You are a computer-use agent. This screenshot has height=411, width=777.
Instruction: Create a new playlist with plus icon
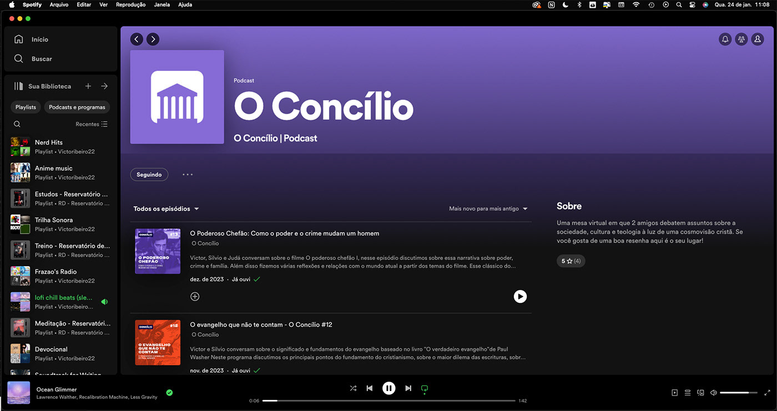point(88,86)
